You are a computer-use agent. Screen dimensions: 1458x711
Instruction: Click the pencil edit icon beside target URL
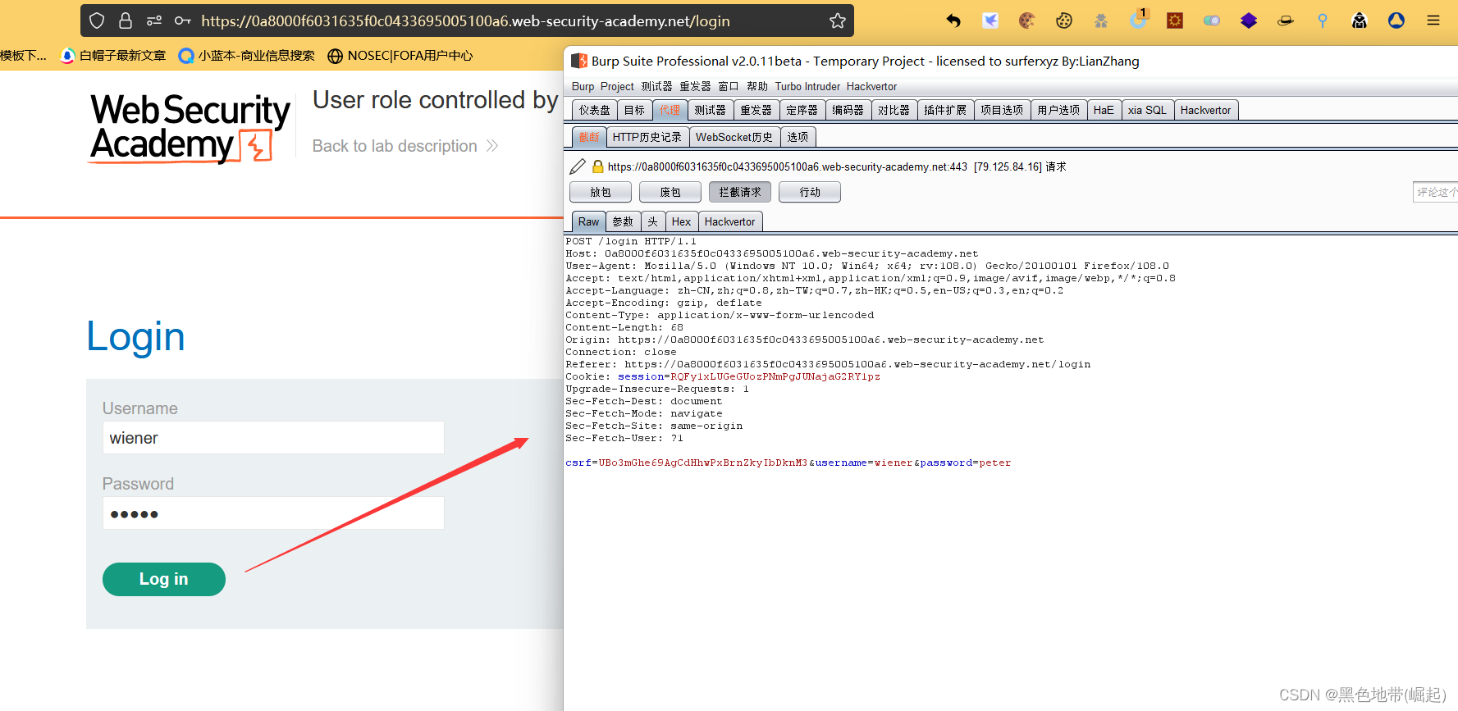click(x=578, y=167)
